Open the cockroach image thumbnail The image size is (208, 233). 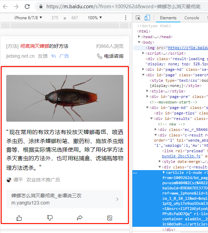[65, 98]
